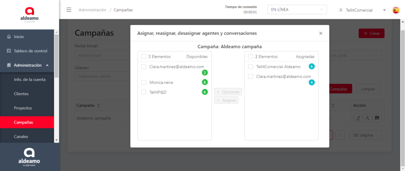Select all 3 Elementos available checkbox
This screenshot has width=405, height=171.
[144, 57]
